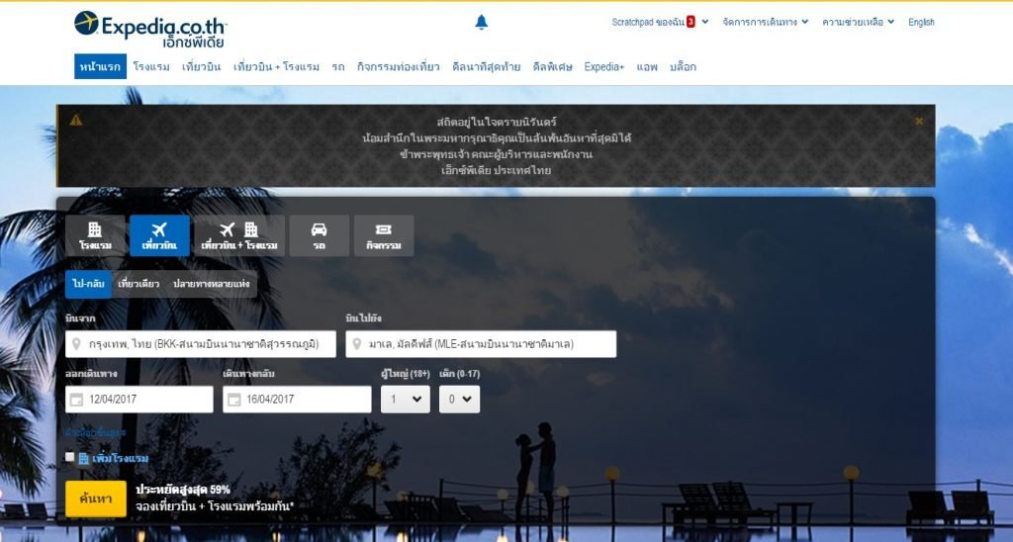Select the flights airplane icon tab

[158, 235]
